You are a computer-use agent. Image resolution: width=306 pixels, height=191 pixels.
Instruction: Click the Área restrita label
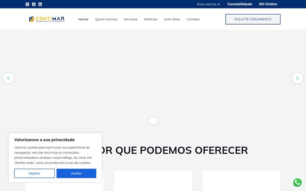click(208, 4)
